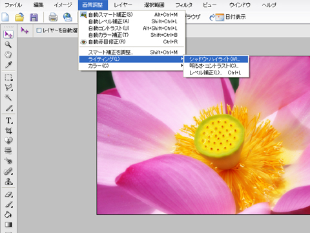
Task: Select the Magic Wand tool
Action: [8, 98]
